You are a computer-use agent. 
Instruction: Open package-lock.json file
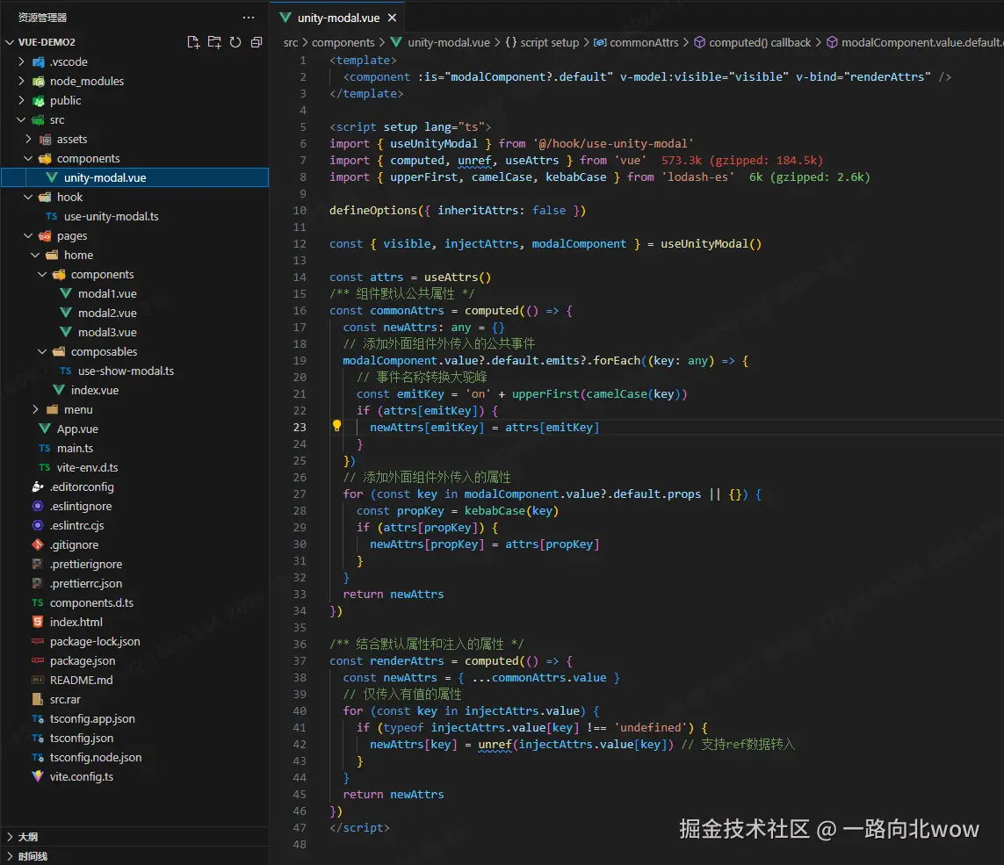point(134,642)
